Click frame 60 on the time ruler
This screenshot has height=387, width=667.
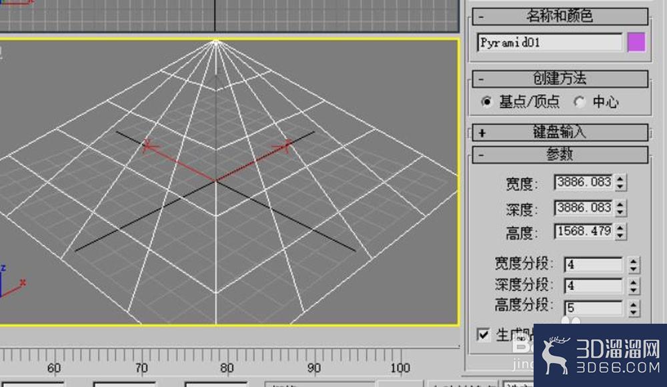pos(54,368)
